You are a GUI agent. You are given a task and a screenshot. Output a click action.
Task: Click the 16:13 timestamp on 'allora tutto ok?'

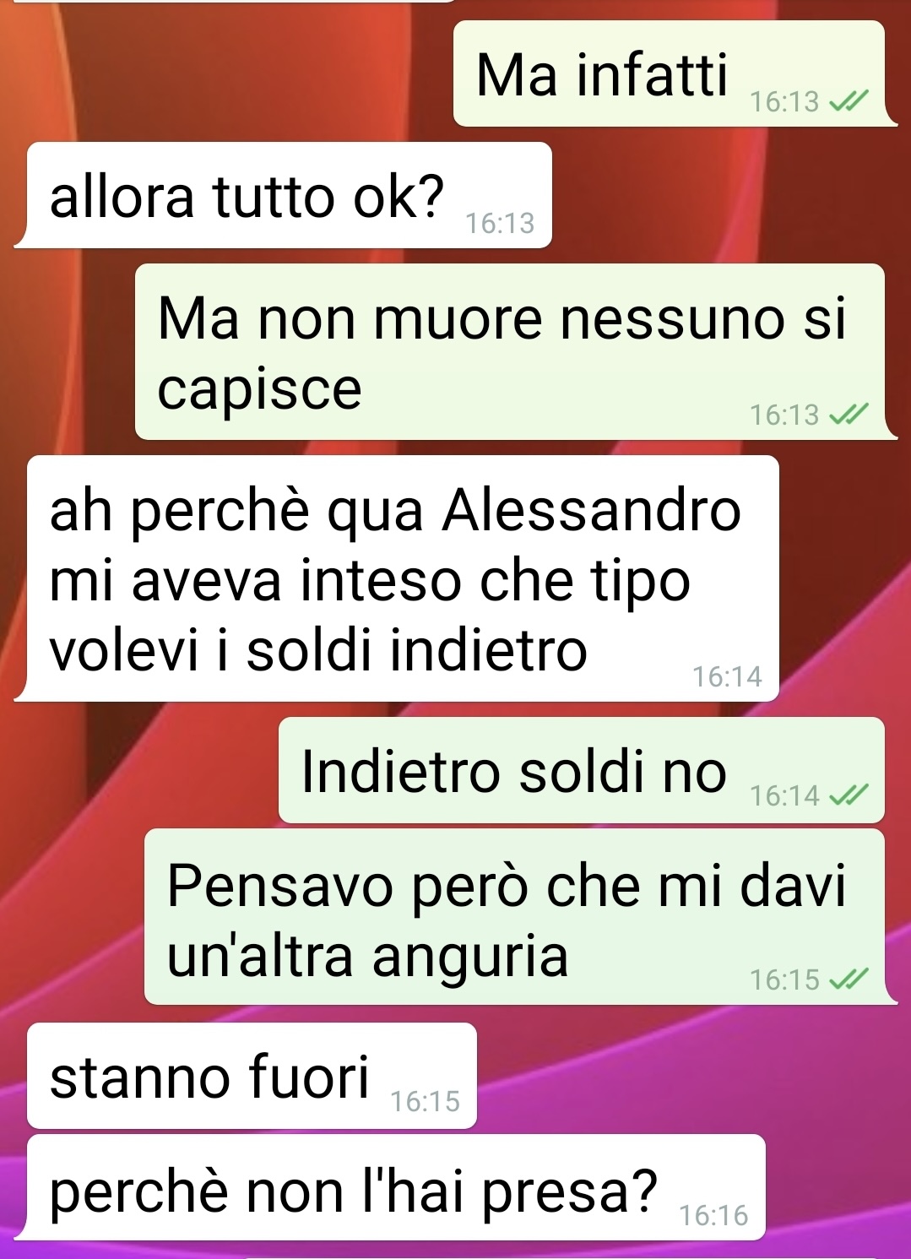(500, 223)
